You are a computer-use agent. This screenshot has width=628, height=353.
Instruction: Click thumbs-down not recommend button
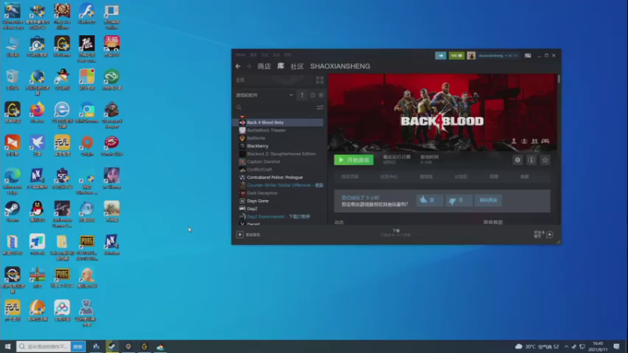[x=458, y=200]
